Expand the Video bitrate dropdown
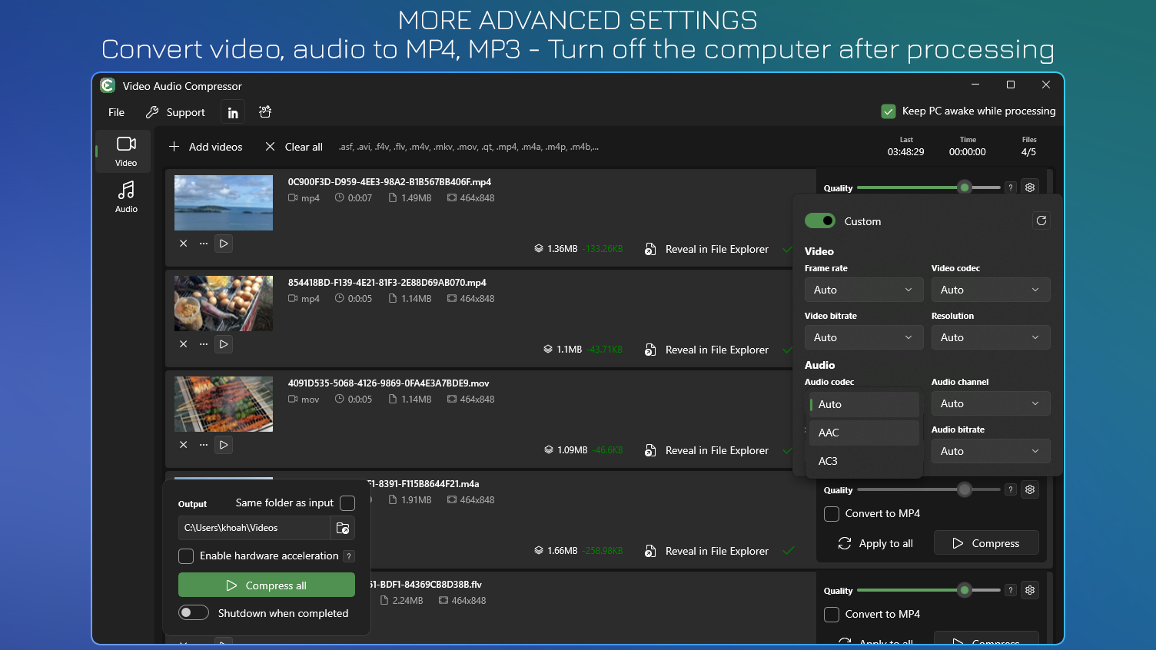 (864, 337)
